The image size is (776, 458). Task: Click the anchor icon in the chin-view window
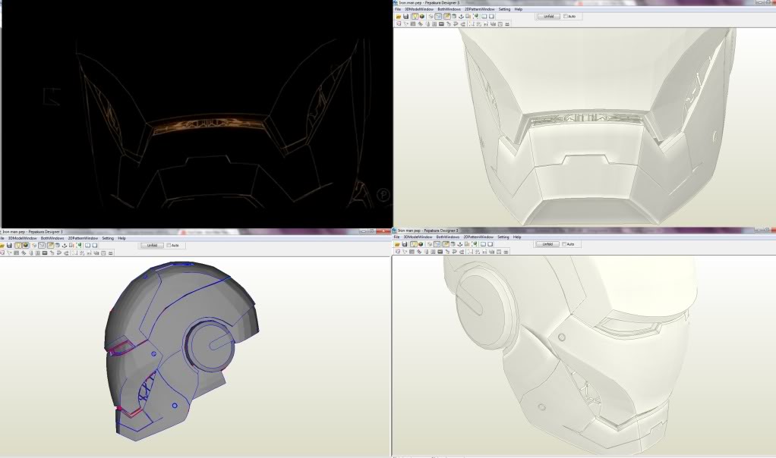461,17
